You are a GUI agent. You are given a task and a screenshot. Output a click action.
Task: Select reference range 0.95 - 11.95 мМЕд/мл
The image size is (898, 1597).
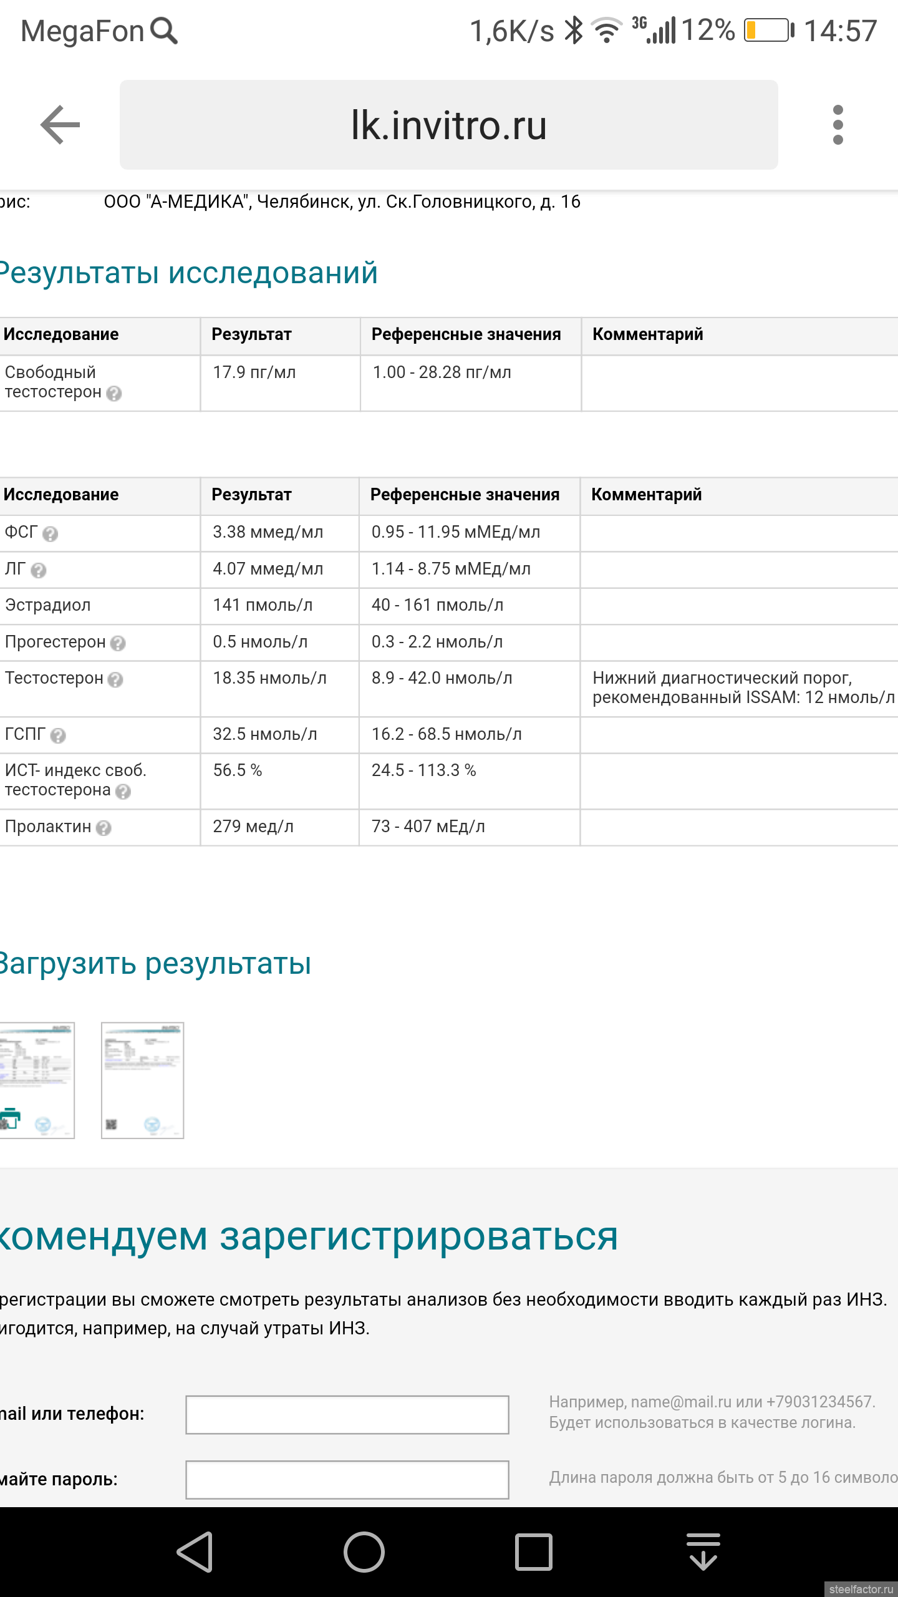coord(456,532)
